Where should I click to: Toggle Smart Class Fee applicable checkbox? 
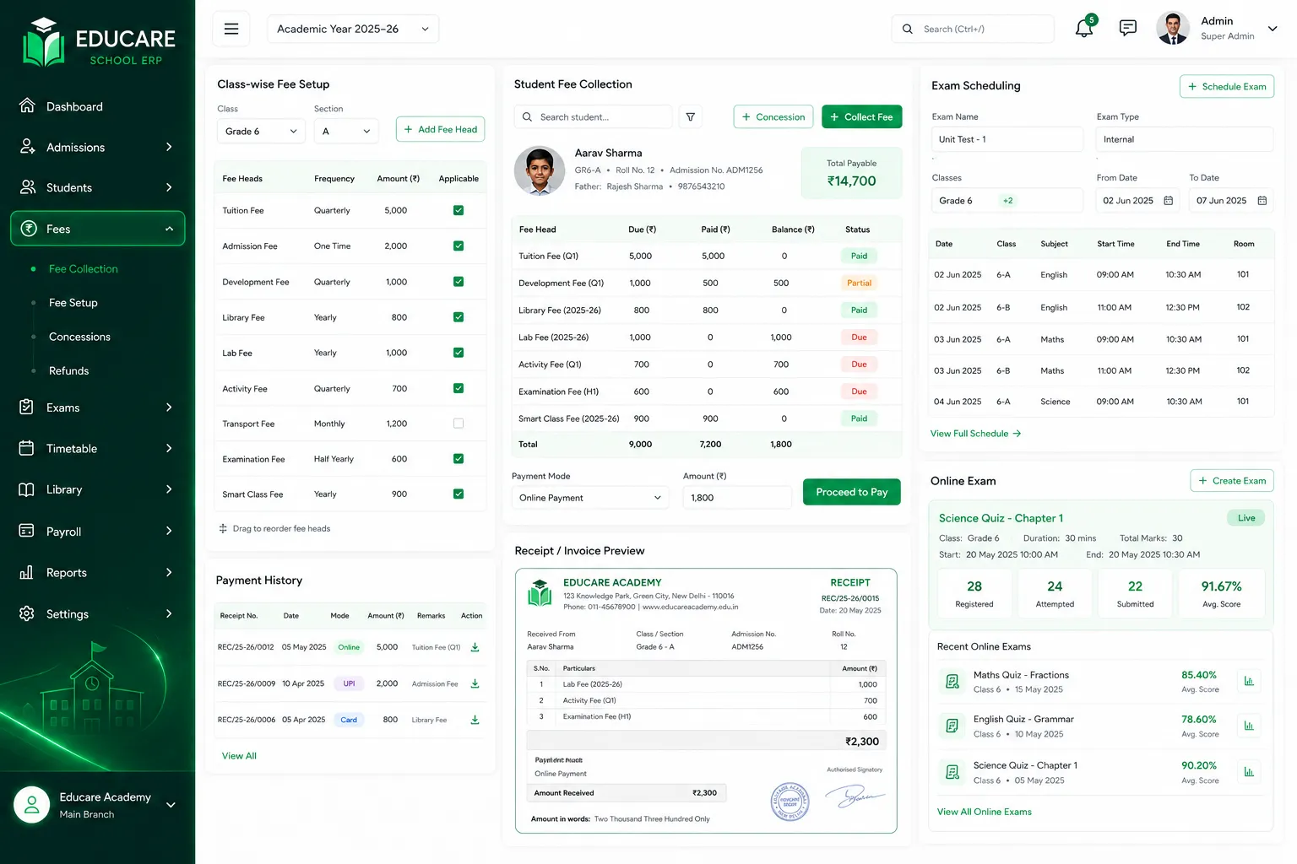(x=459, y=494)
